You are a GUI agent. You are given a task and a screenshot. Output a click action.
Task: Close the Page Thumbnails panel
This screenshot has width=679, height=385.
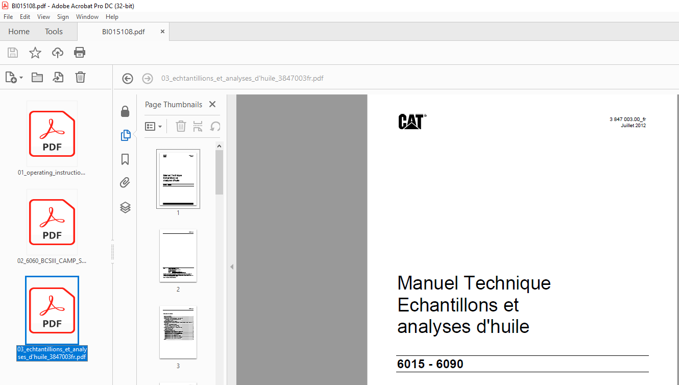[212, 104]
